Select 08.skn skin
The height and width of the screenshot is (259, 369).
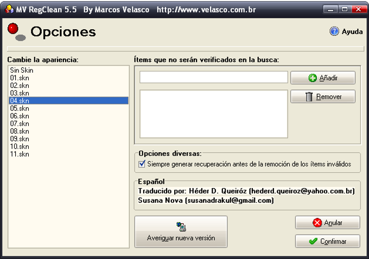tap(68, 131)
